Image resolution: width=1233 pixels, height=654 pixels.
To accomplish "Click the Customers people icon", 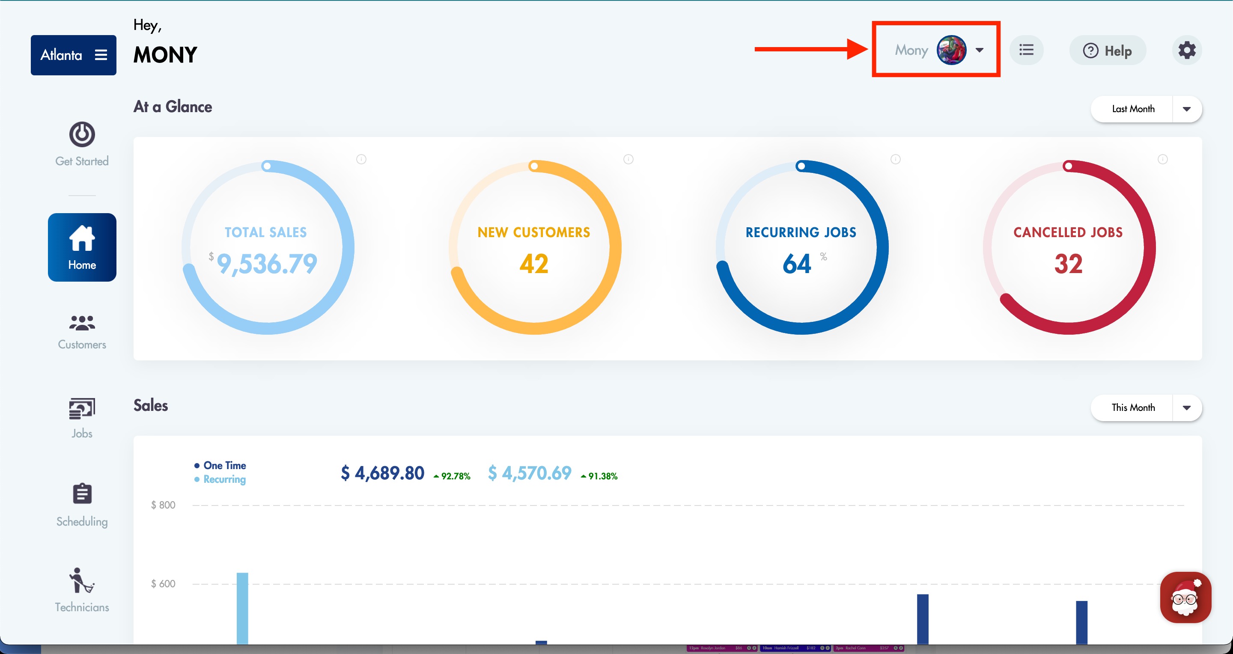I will point(82,324).
